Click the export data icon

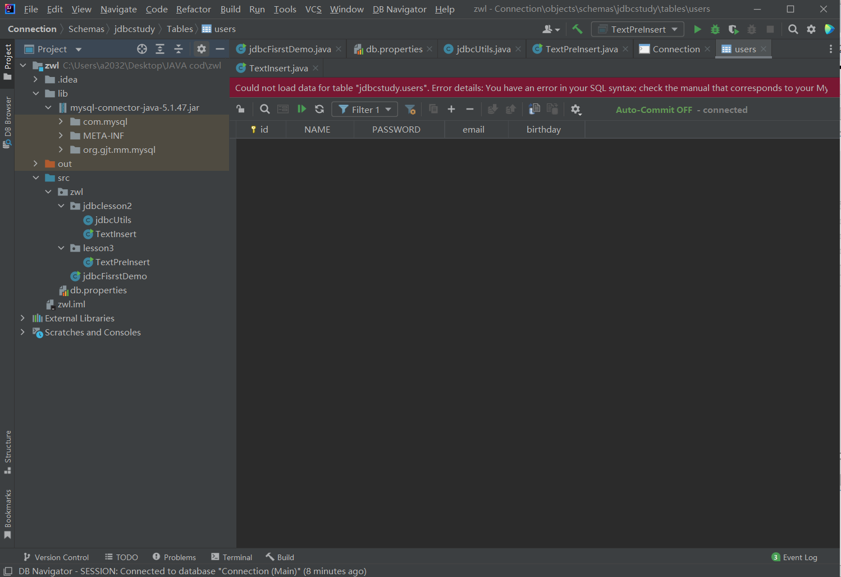534,109
